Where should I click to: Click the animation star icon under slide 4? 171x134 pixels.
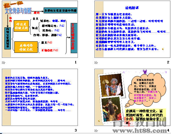96,131
